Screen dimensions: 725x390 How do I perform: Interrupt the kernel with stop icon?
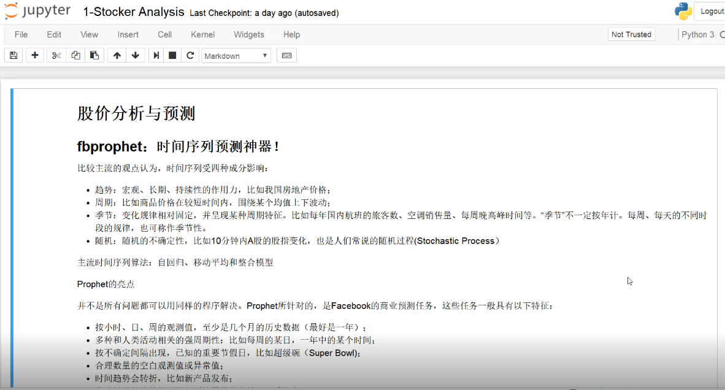[x=173, y=56]
